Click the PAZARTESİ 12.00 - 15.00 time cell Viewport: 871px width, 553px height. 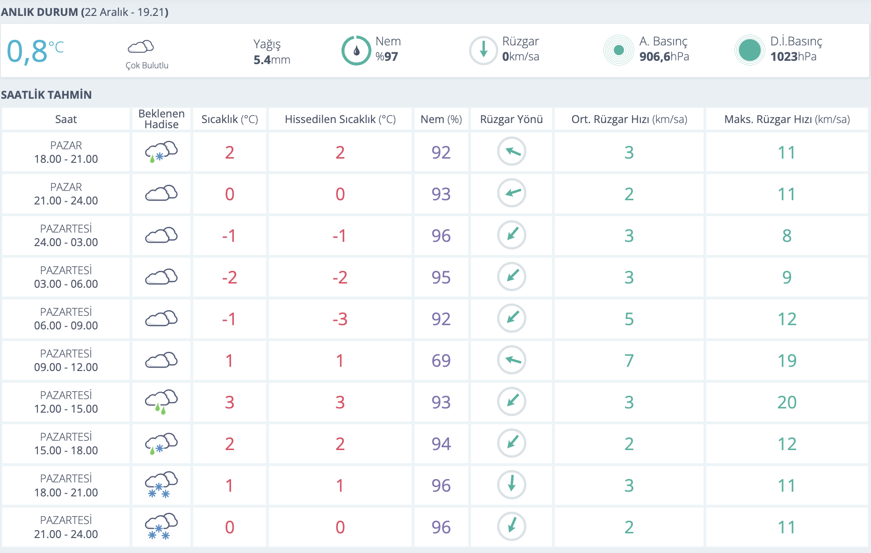(x=66, y=402)
